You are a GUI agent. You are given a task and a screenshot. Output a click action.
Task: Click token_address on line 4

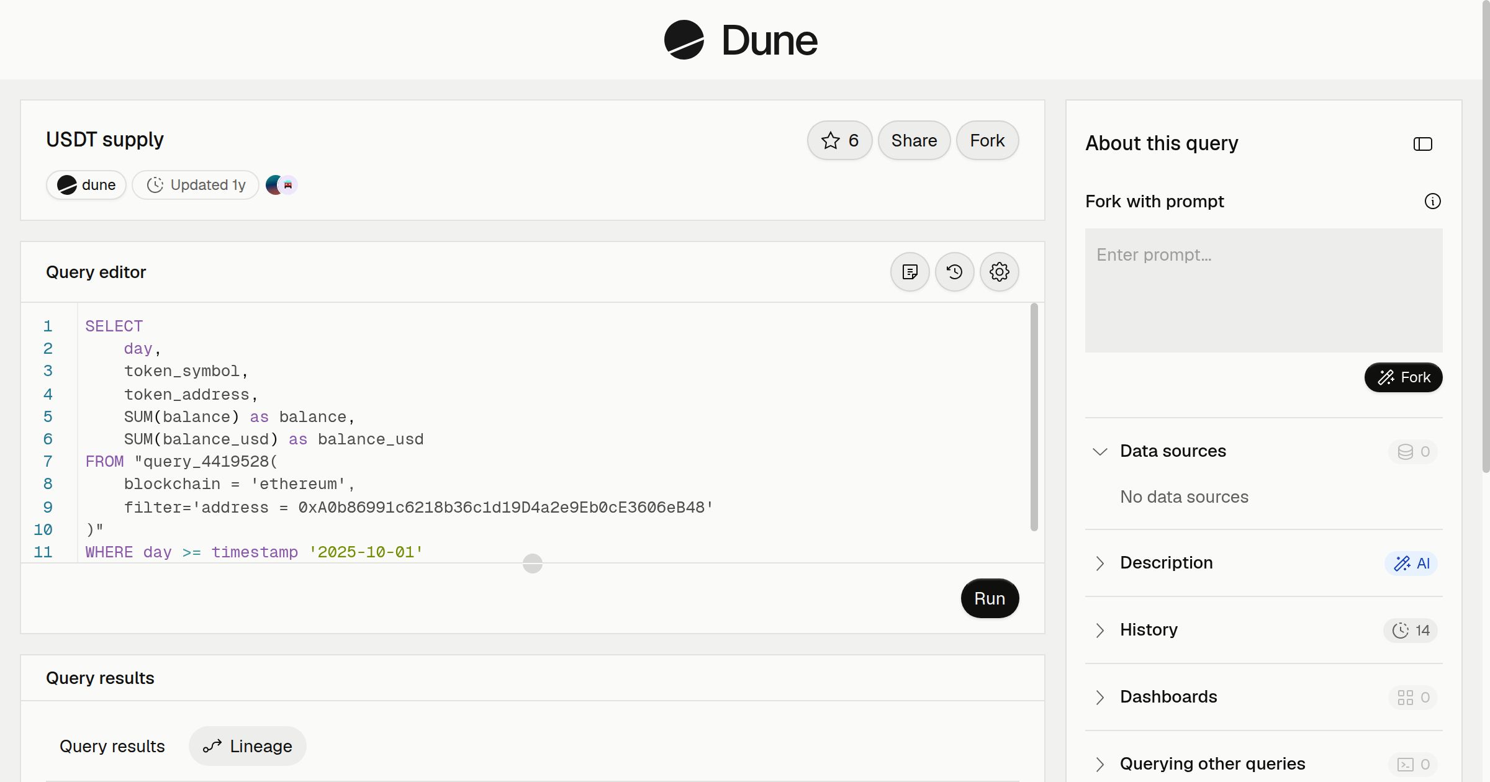[x=187, y=395]
